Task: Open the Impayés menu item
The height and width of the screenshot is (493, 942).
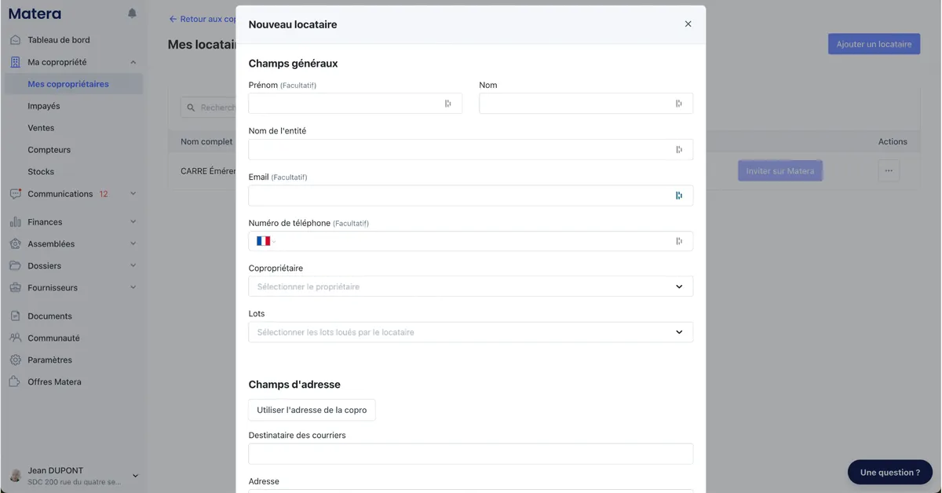Action: coord(44,106)
